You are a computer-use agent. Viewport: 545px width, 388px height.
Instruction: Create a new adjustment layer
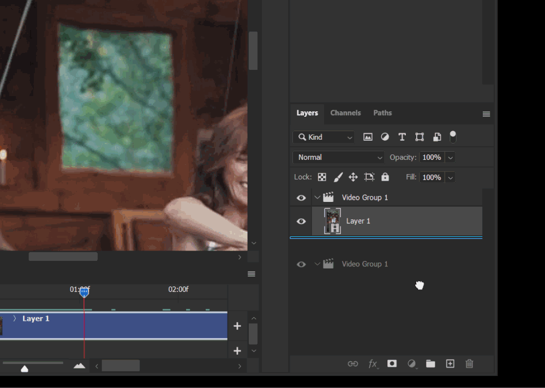pos(411,363)
